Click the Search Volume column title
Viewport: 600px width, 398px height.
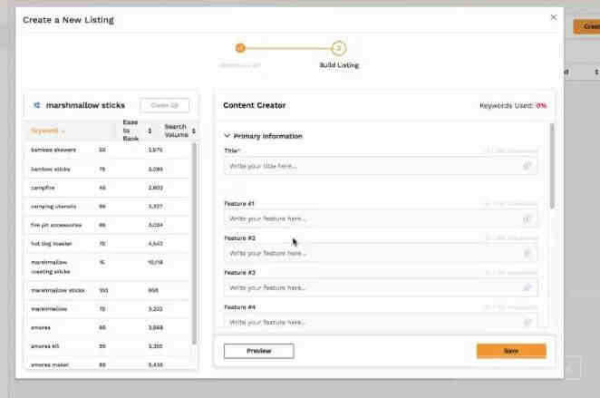point(176,131)
